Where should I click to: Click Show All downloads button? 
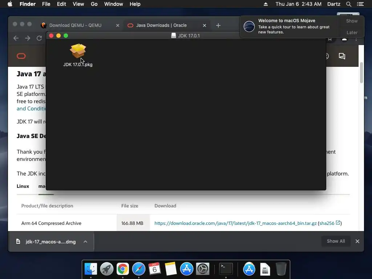(336, 241)
